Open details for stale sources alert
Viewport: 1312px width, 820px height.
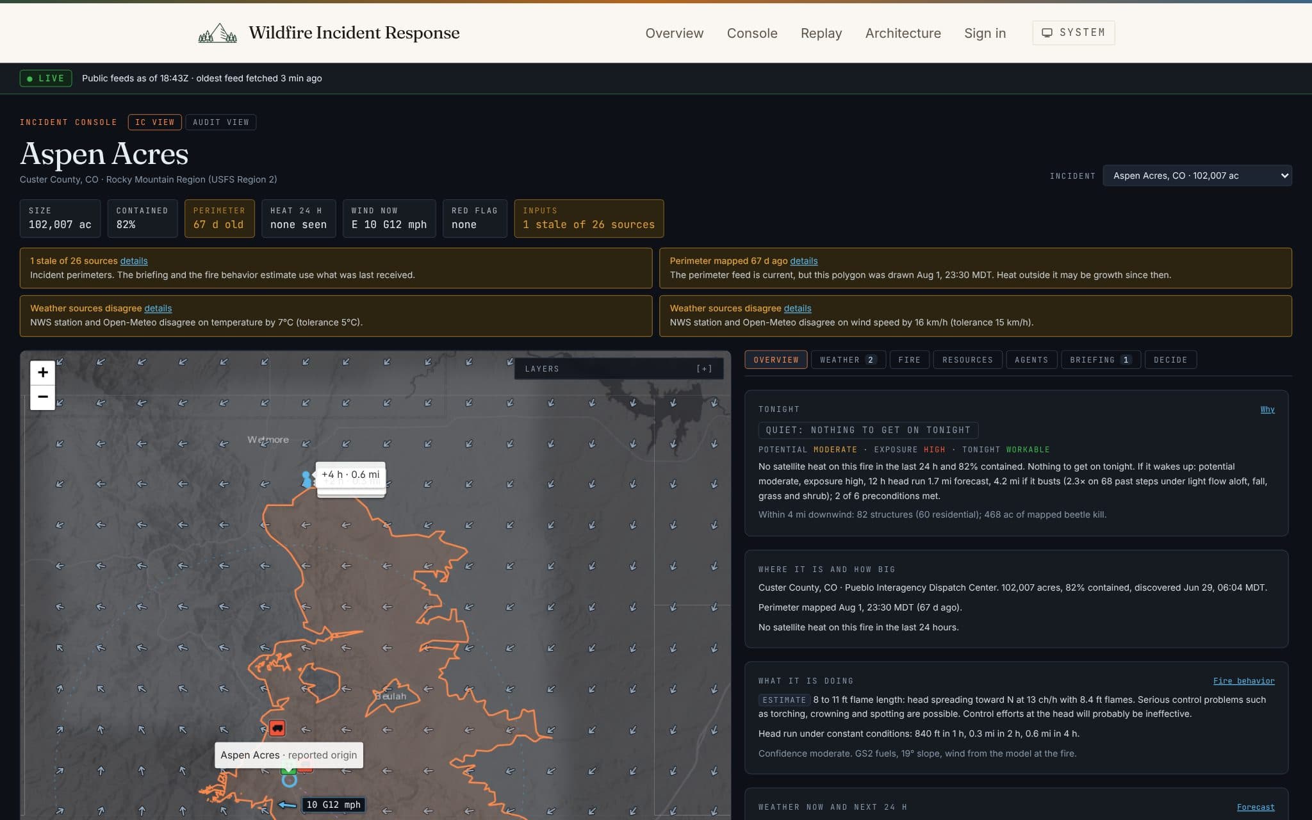(x=134, y=261)
